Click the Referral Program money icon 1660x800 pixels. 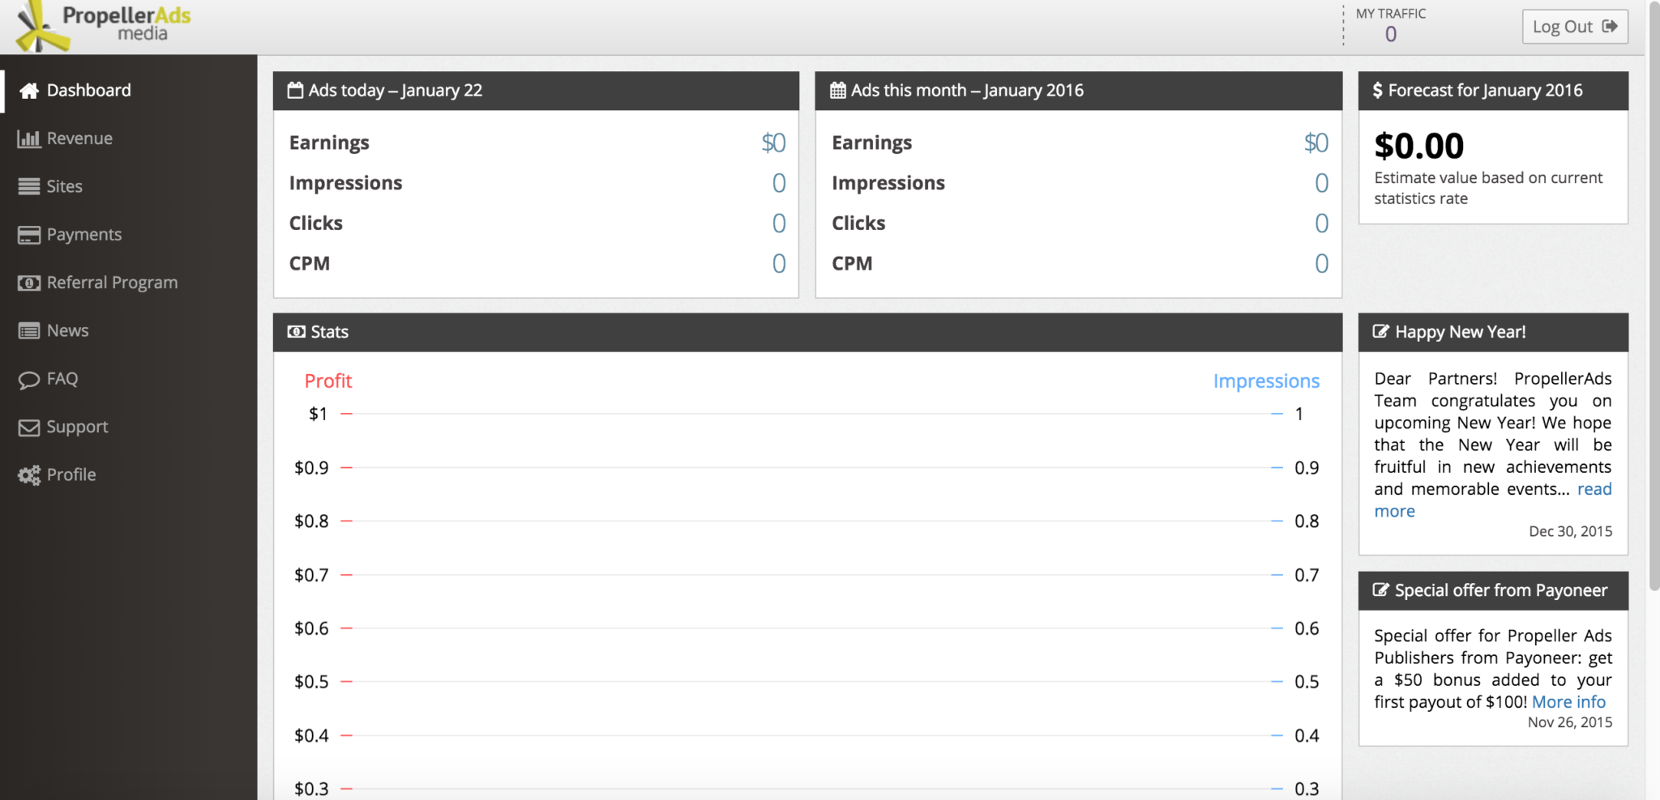29,283
